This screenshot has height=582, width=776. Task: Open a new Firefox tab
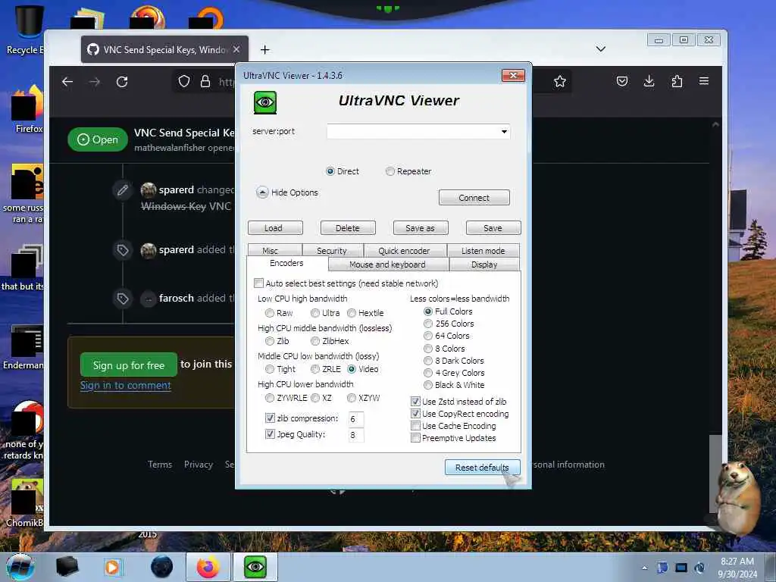coord(264,49)
